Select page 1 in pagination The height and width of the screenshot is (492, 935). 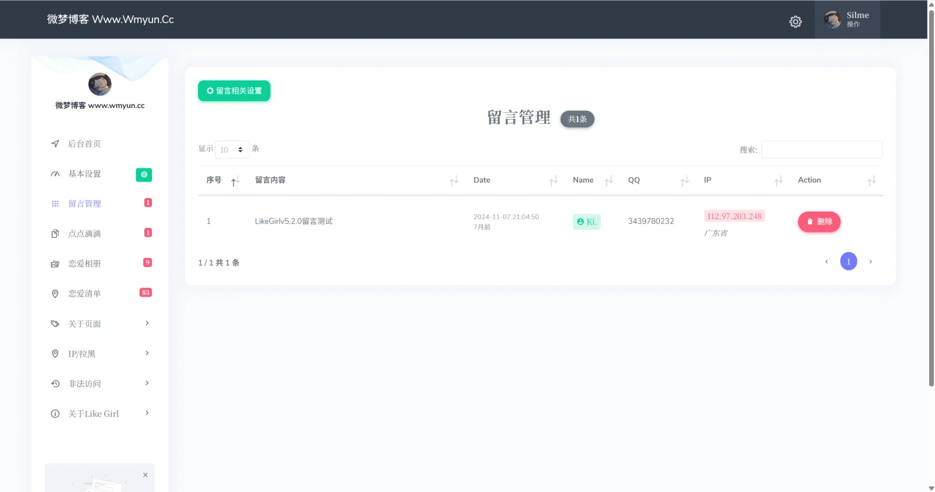coord(849,261)
